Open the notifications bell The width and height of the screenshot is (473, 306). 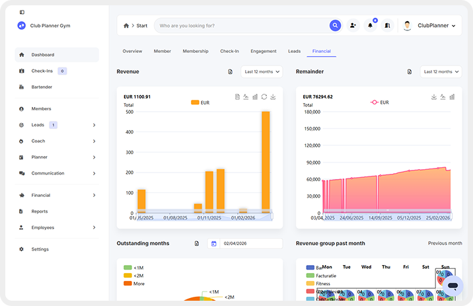pyautogui.click(x=370, y=26)
